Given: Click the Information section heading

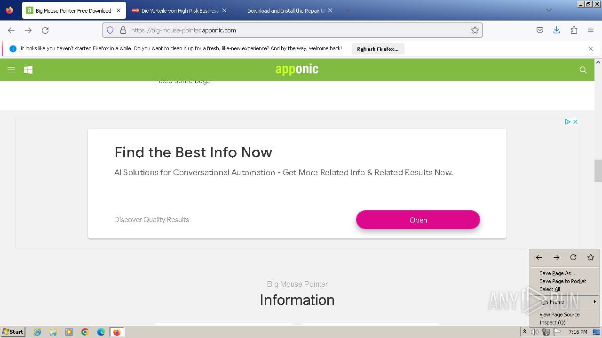Looking at the screenshot, I should point(297,300).
